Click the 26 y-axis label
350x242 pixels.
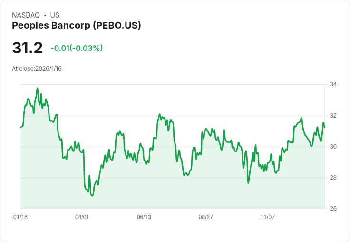pos(333,209)
